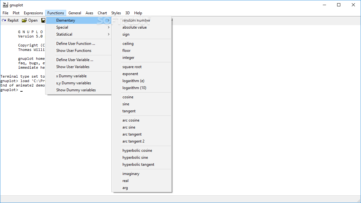The image size is (361, 203).
Task: Choose Define User Variable ...
Action: click(x=79, y=60)
